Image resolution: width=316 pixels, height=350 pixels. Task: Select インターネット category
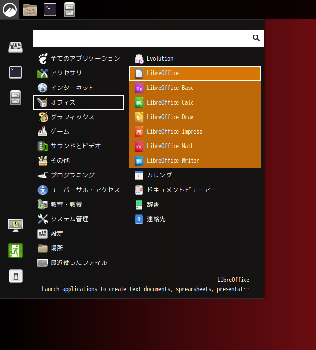point(79,87)
